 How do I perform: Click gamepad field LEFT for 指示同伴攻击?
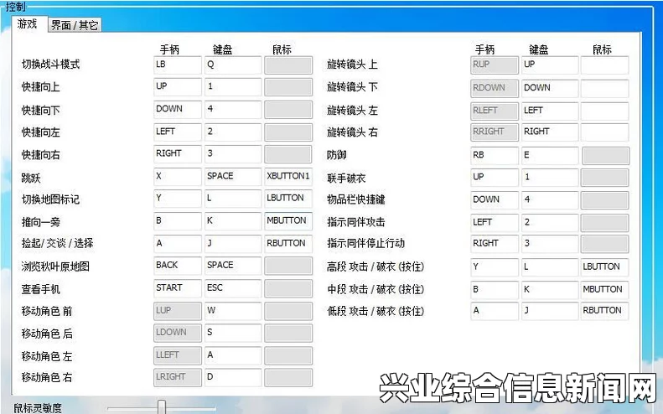pos(495,223)
